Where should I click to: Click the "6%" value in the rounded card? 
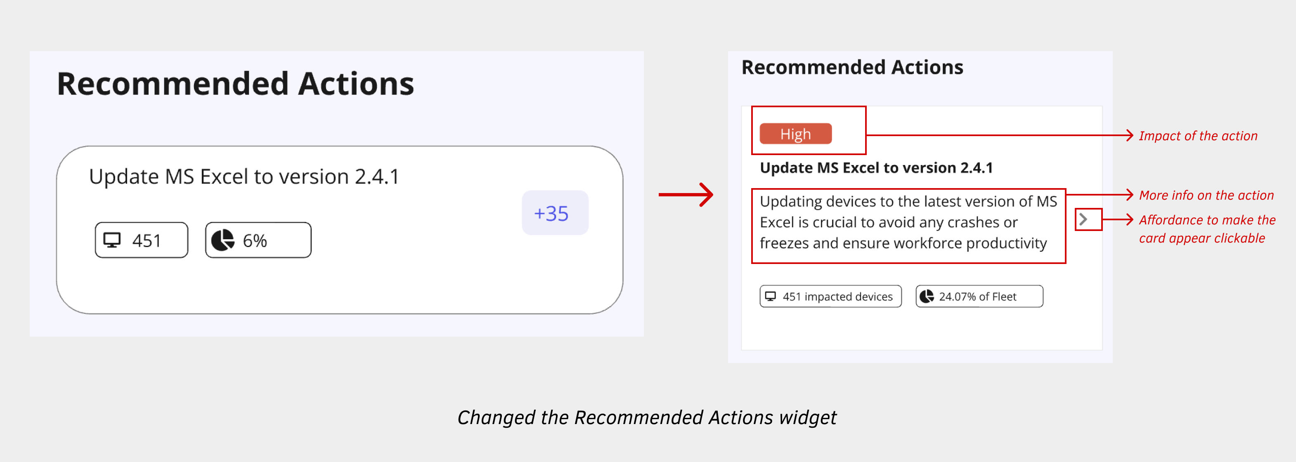tap(255, 241)
